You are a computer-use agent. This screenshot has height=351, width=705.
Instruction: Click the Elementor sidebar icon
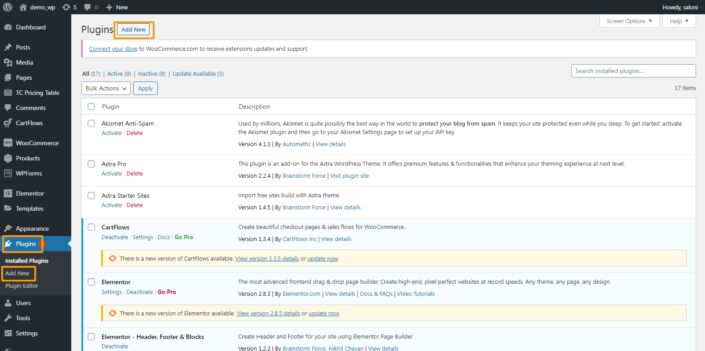tap(8, 193)
